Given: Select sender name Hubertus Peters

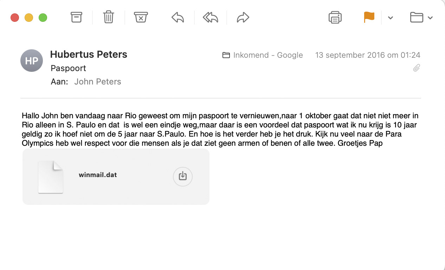Looking at the screenshot, I should (x=89, y=55).
